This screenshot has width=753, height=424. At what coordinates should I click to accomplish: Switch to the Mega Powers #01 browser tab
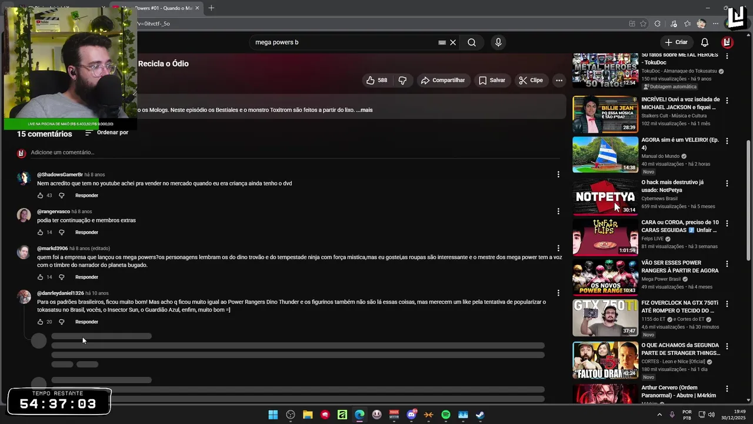point(156,8)
